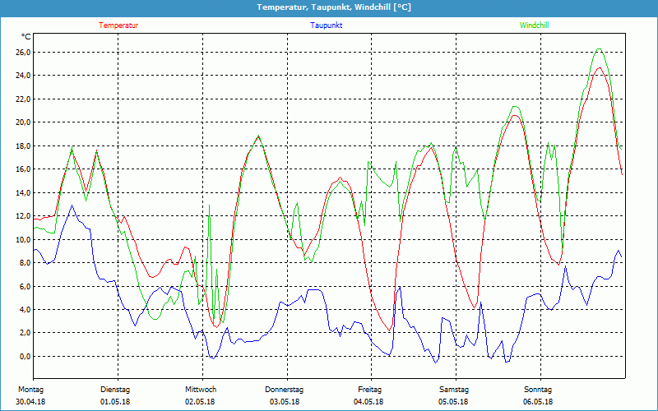Click the 16,0 y-axis value

point(23,169)
